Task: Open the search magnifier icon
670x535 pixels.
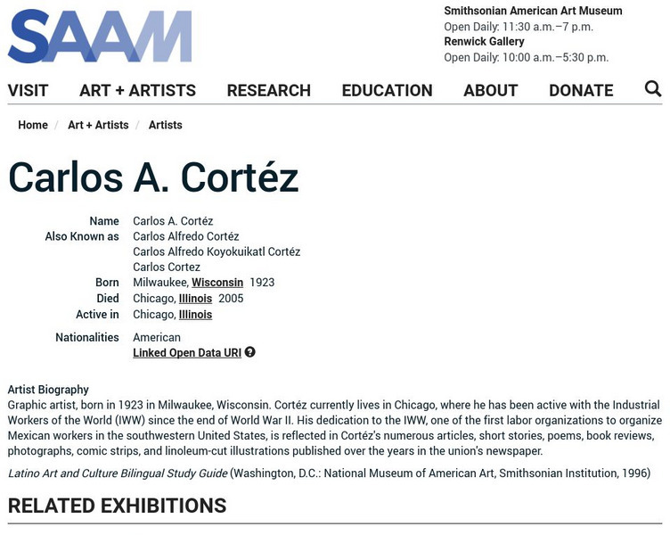Action: (653, 88)
